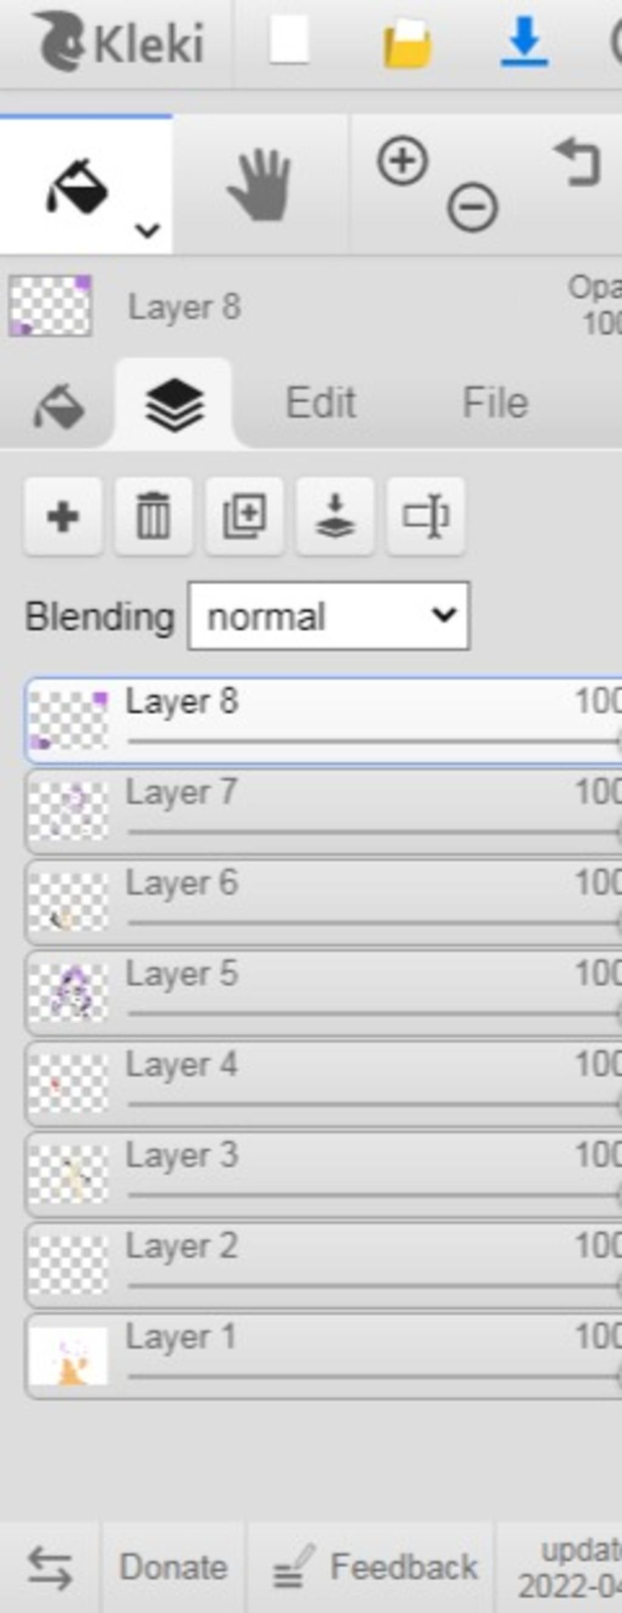This screenshot has height=1613, width=622.
Task: Click the Donate button
Action: click(173, 1567)
